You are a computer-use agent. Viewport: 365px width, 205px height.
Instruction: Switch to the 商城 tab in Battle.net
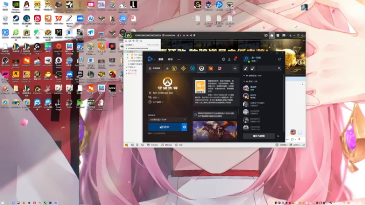tap(170, 59)
